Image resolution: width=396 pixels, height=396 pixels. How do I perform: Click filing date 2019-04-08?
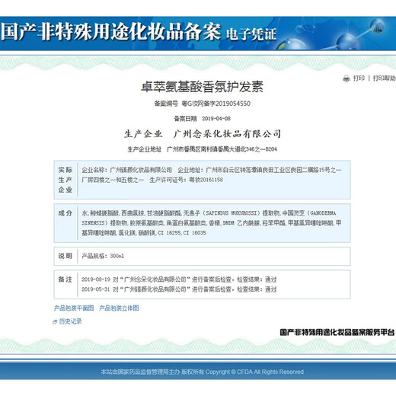point(216,119)
